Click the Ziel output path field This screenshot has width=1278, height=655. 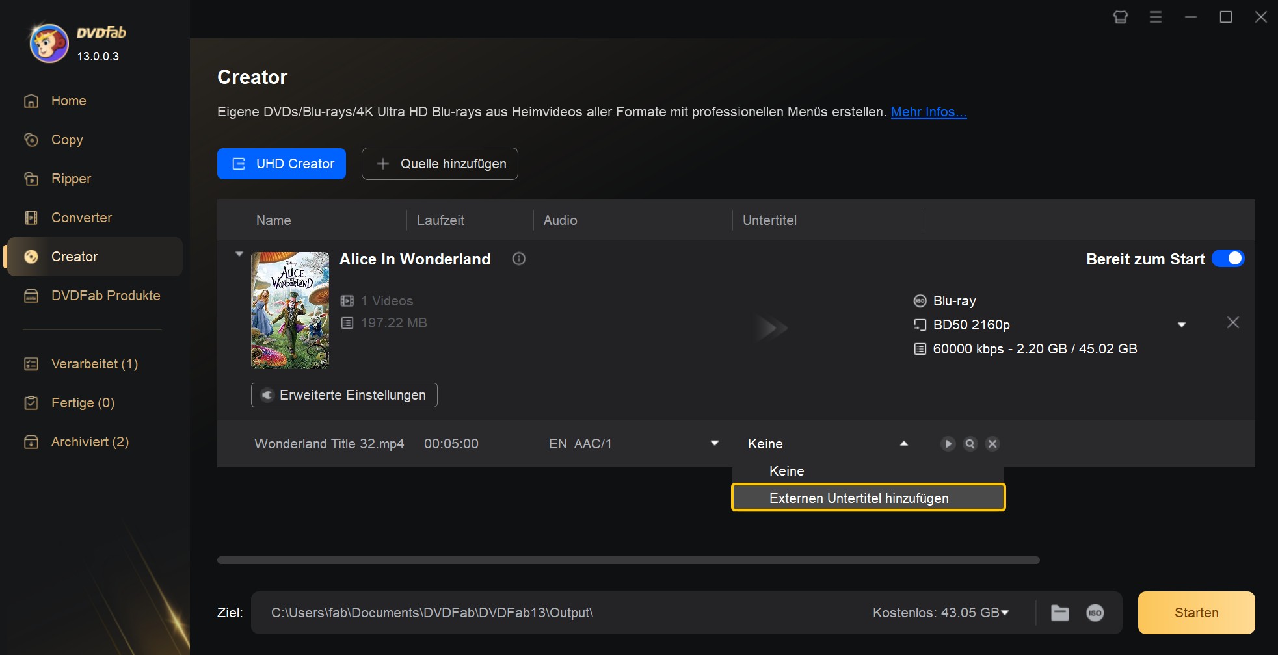pos(559,613)
